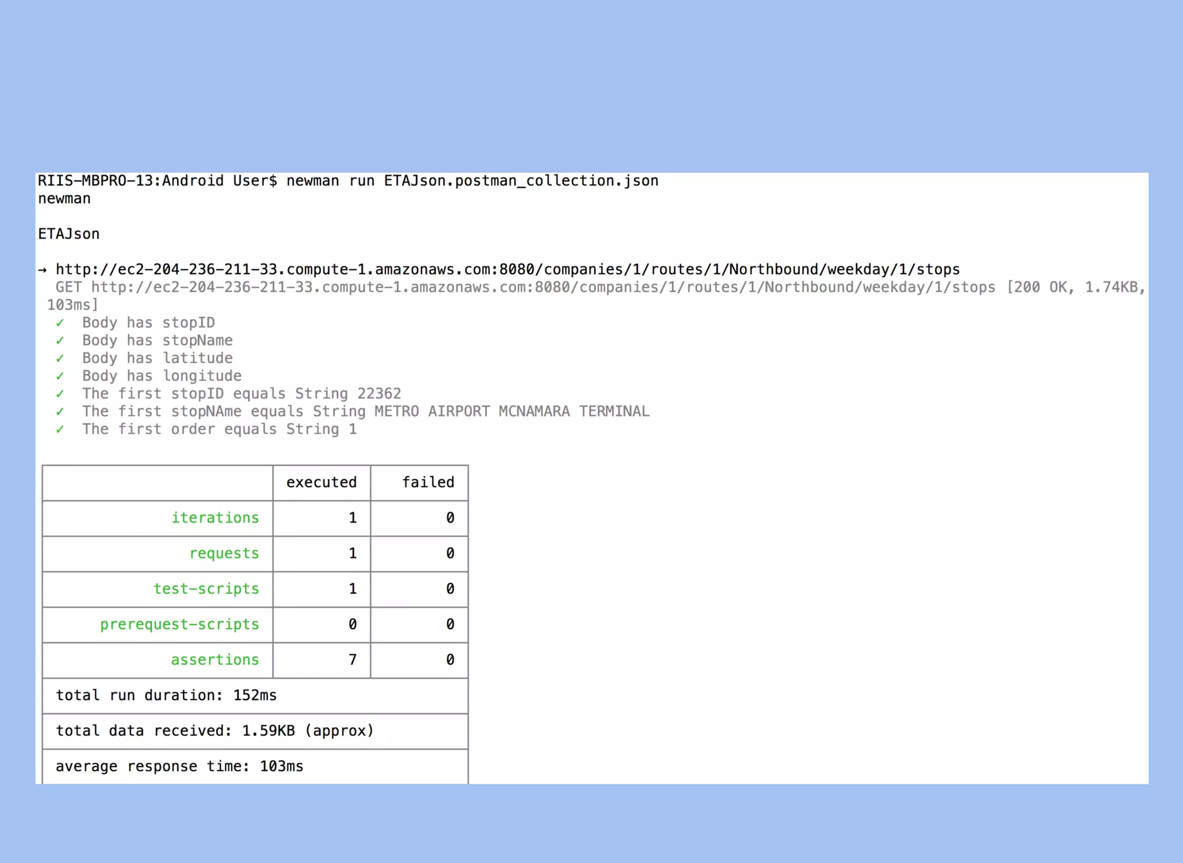The width and height of the screenshot is (1183, 863).
Task: Click checkmark next to first stopID equals 22362
Action: (x=60, y=394)
